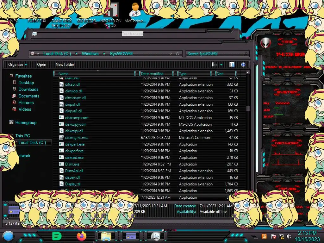Screen dimensions: 324x243
Task: Click inside the Search SysWOW64 field
Action: [x=217, y=54]
